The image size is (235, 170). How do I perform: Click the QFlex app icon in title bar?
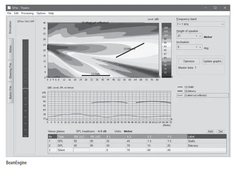[9, 8]
